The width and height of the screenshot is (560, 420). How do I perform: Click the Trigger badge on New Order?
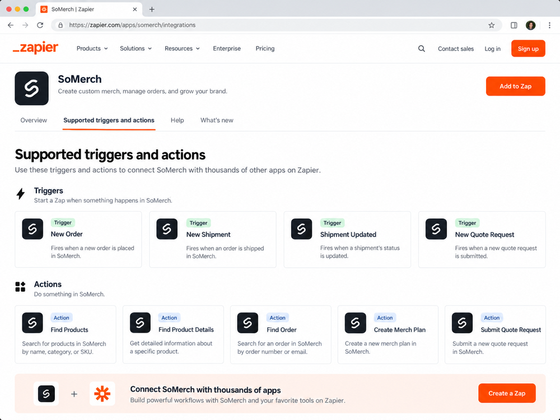(63, 222)
